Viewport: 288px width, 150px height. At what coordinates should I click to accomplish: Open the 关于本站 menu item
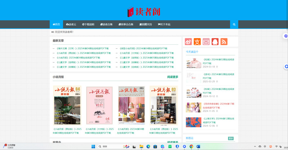[x=164, y=24]
